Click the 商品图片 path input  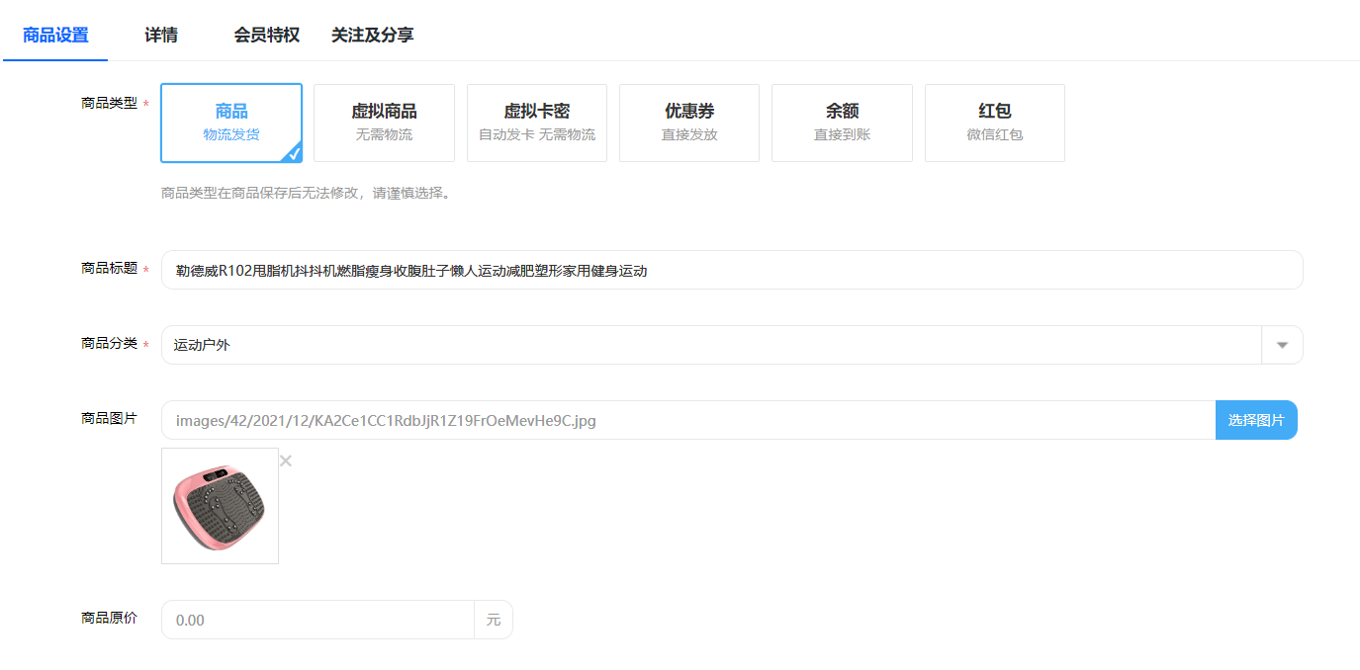pyautogui.click(x=688, y=420)
